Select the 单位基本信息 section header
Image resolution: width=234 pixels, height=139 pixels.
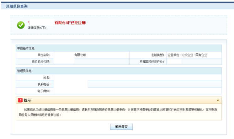tap(26, 48)
